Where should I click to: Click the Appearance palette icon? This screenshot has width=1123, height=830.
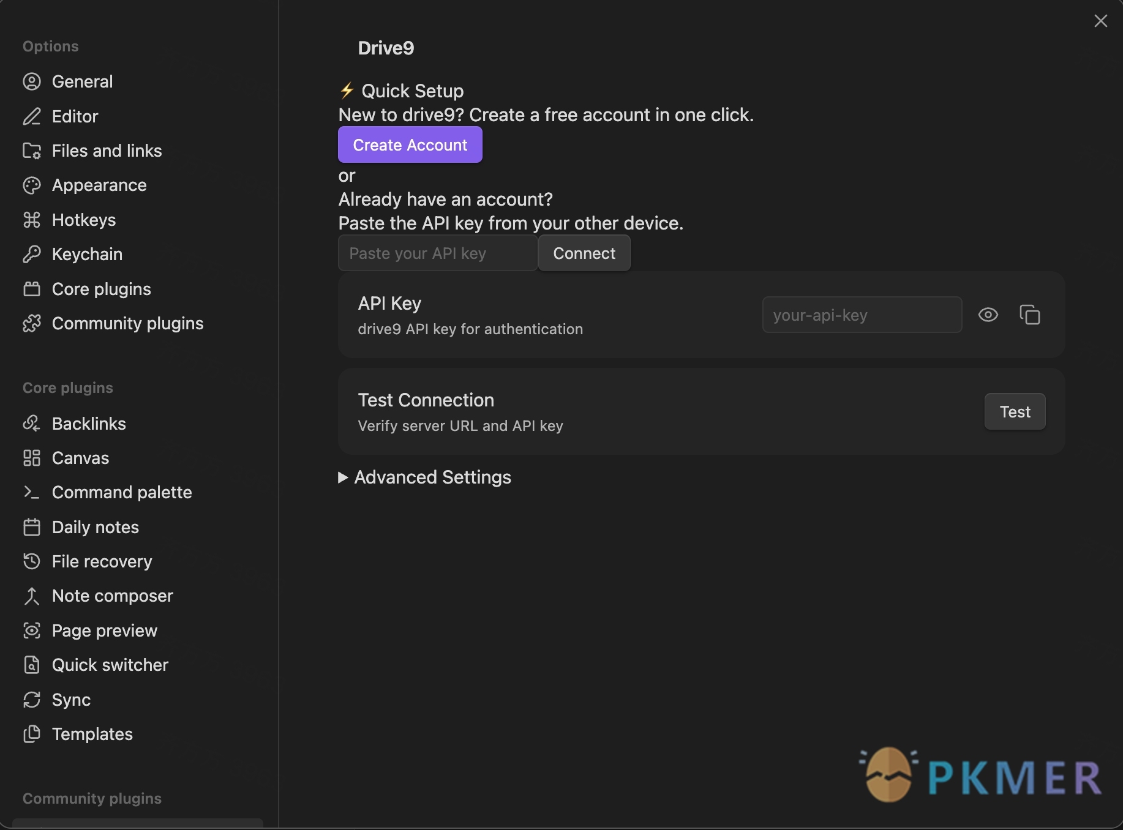click(x=32, y=185)
